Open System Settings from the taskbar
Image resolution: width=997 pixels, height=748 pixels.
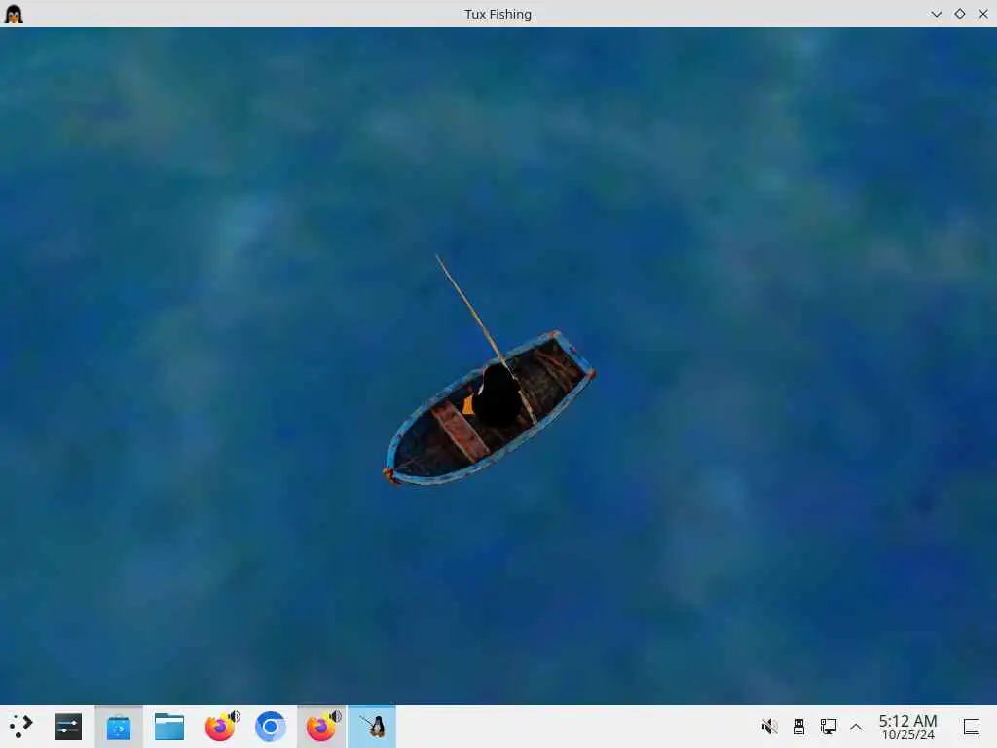[x=68, y=727]
